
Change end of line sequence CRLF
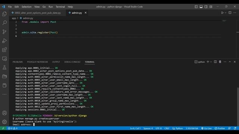tap(167, 128)
